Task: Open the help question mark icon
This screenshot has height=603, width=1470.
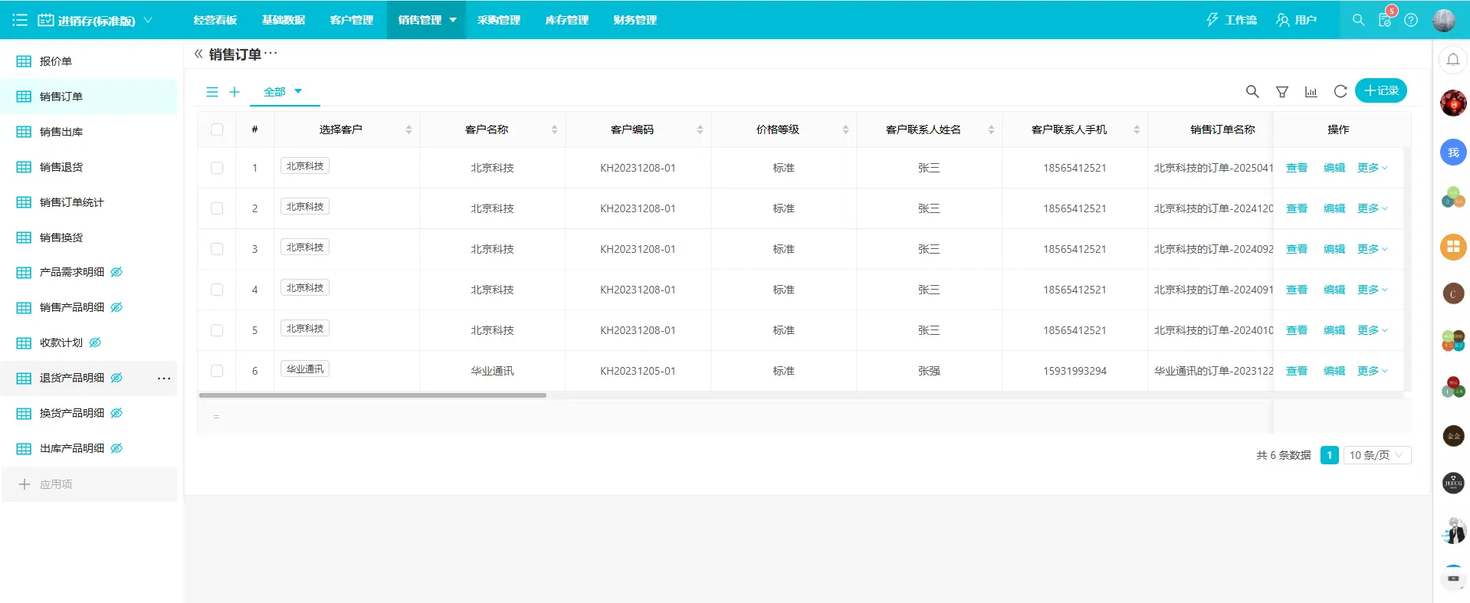Action: [1411, 20]
